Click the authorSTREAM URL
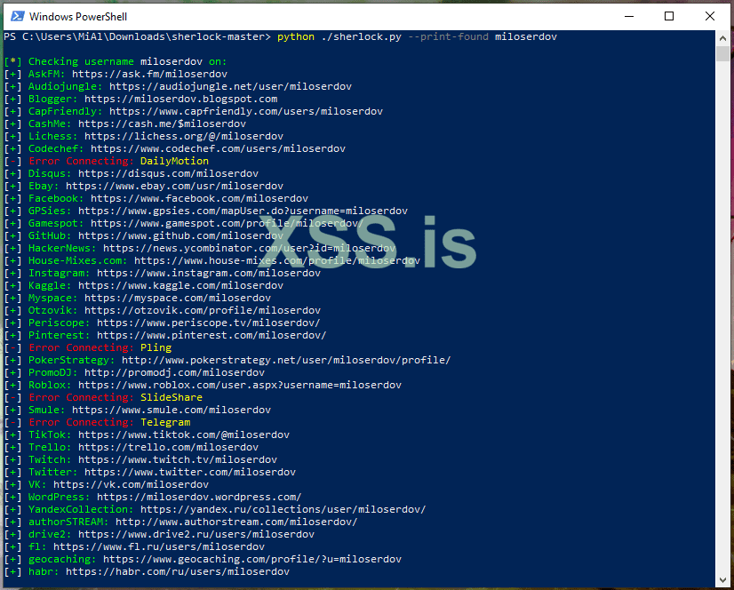Screen dimensions: 734x590 [x=236, y=522]
